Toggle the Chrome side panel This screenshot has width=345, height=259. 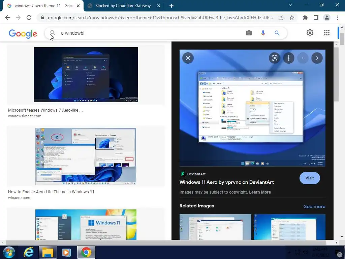[316, 18]
